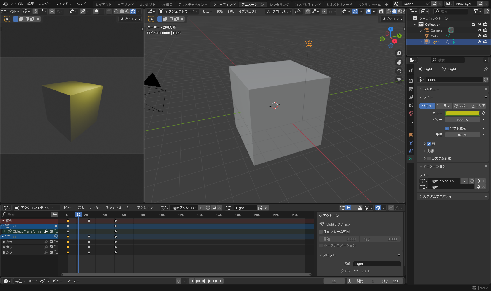Screen dimensions: 491x291
Task: Collapse the アクション panel header
Action: coord(330,215)
